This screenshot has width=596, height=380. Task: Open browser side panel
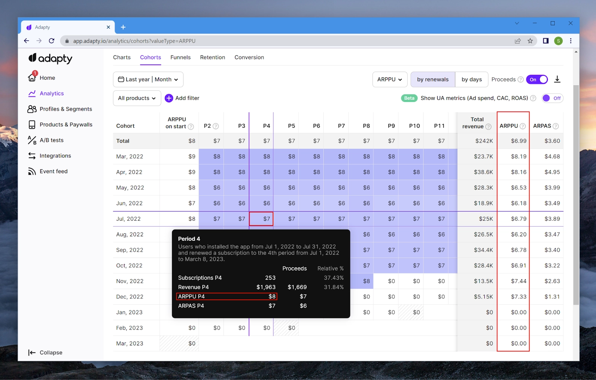(x=546, y=41)
